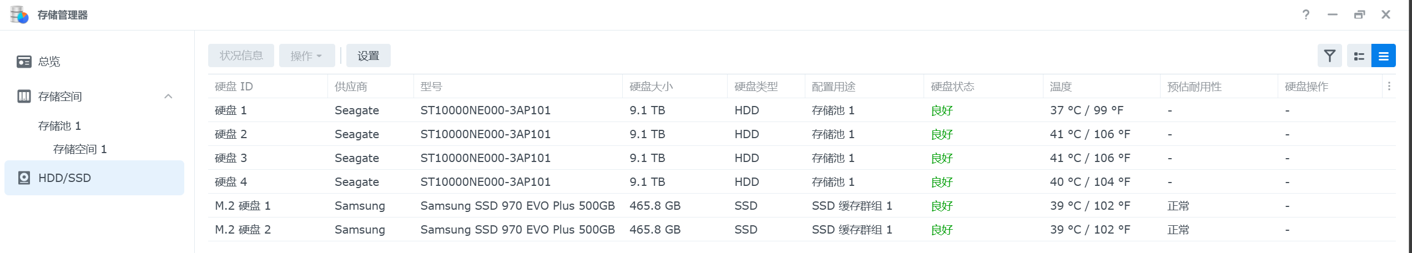Select the 硬盘 1 row
1412x253 pixels.
(x=801, y=110)
